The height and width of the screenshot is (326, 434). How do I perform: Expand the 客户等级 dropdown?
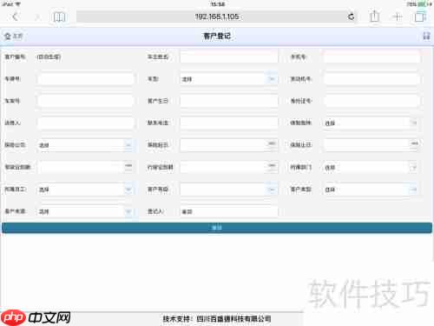(x=229, y=190)
